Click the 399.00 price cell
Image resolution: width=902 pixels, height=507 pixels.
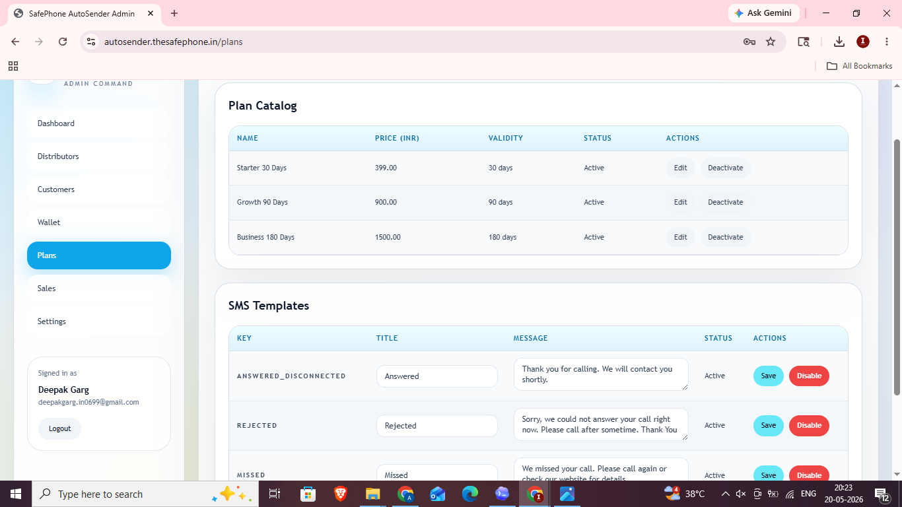386,168
